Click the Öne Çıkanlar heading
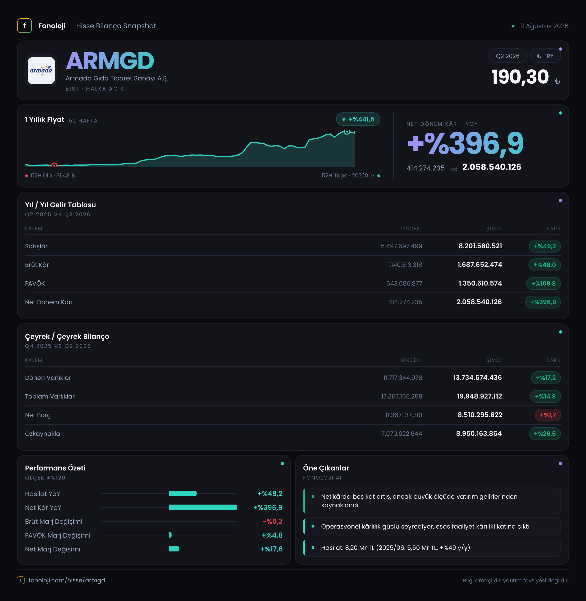586x601 pixels. tap(326, 468)
